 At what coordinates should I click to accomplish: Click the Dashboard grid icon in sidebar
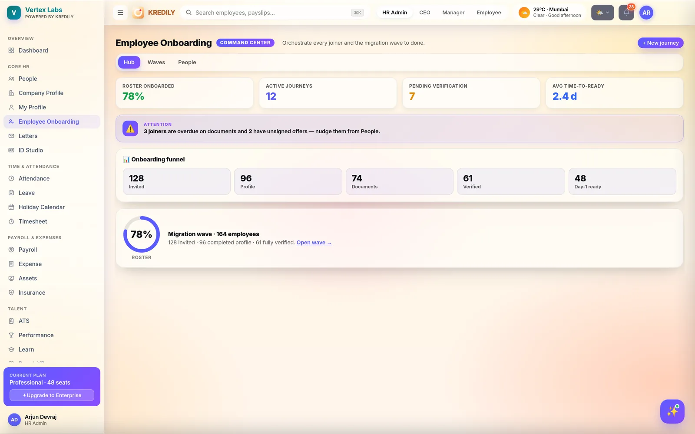click(x=11, y=50)
